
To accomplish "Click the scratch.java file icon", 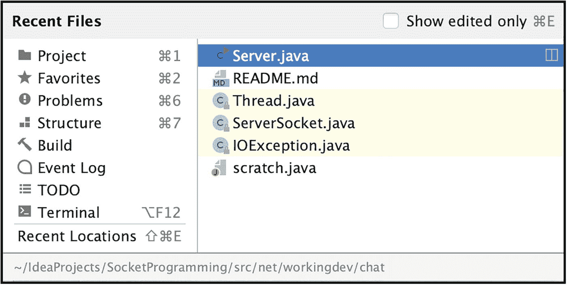I will [x=220, y=168].
